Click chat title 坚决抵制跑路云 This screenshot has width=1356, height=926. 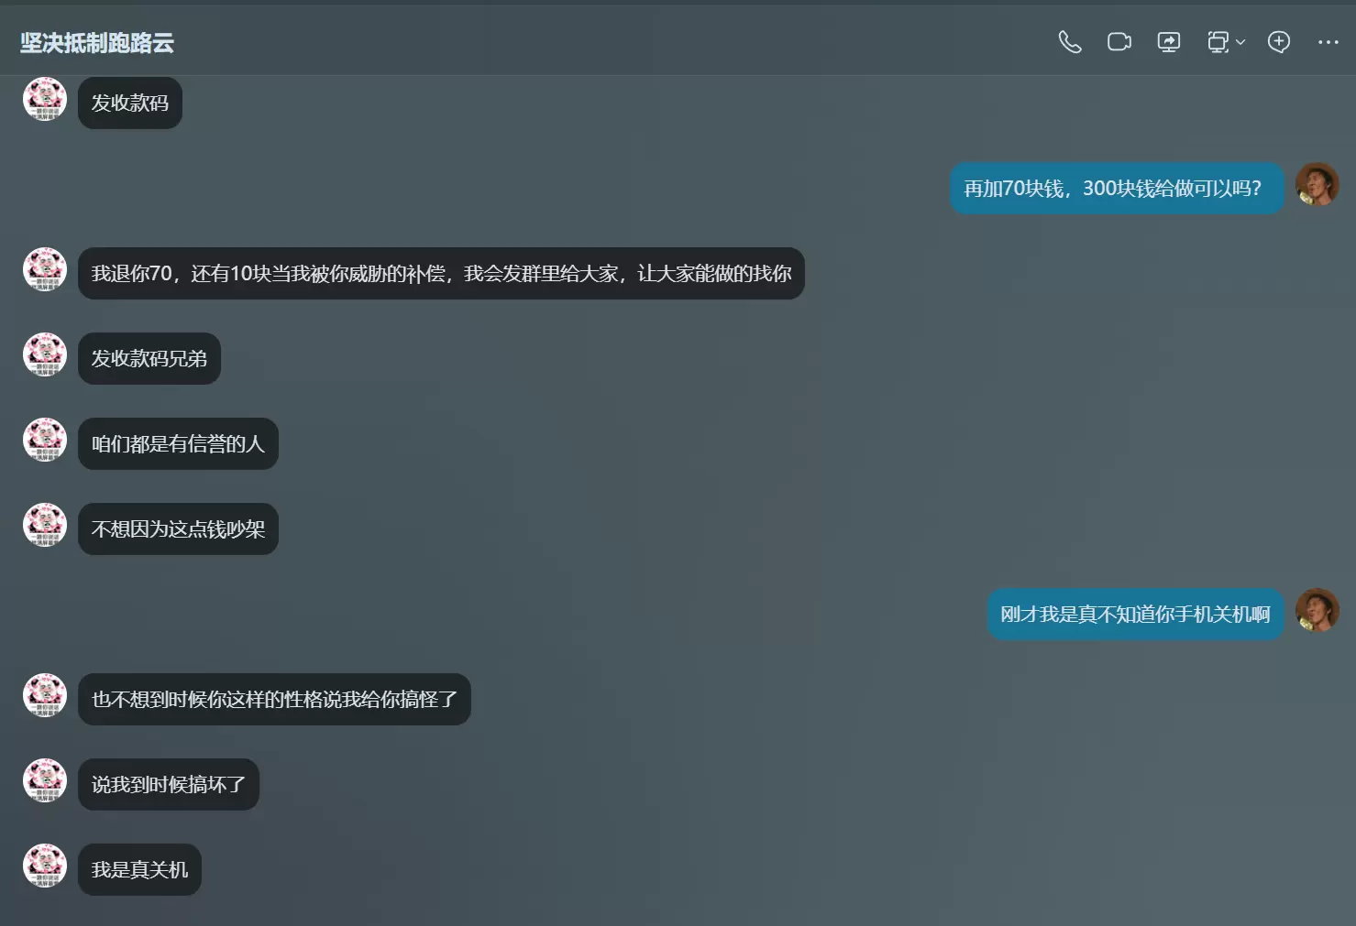point(97,43)
